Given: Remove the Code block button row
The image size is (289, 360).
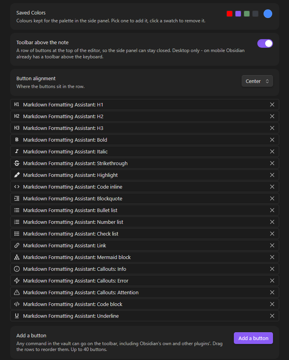Looking at the screenshot, I should 272,304.
